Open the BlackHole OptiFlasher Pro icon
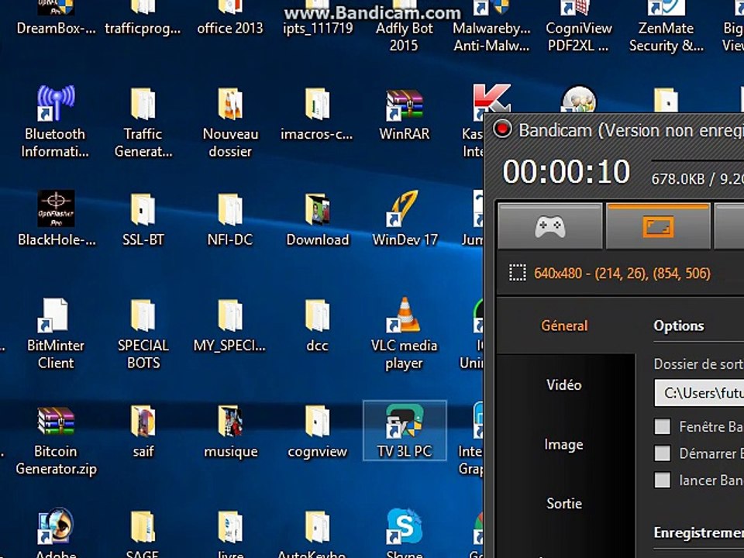Screen dimensions: 744x558 click(x=56, y=219)
